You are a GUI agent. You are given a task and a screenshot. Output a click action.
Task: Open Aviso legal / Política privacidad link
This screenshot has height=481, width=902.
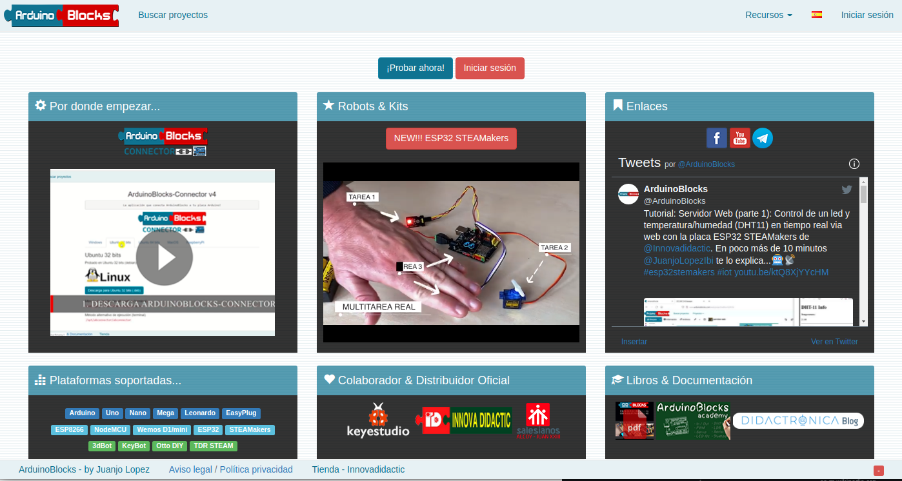coord(231,469)
